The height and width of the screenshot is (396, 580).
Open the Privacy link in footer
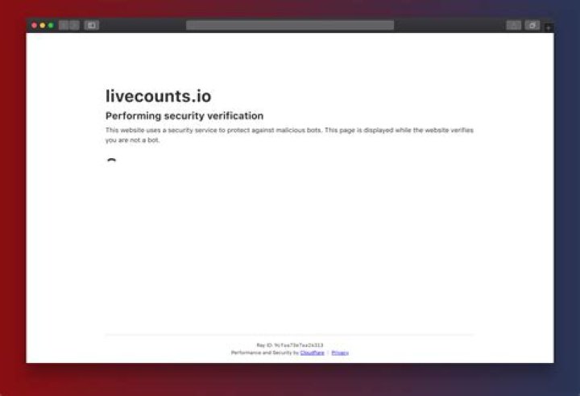[340, 352]
